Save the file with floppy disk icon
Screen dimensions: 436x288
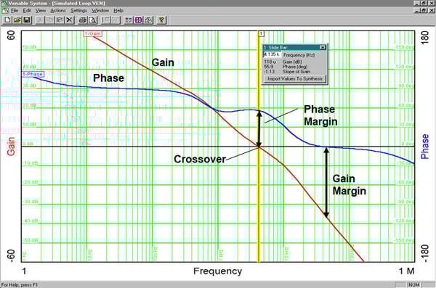coord(27,20)
